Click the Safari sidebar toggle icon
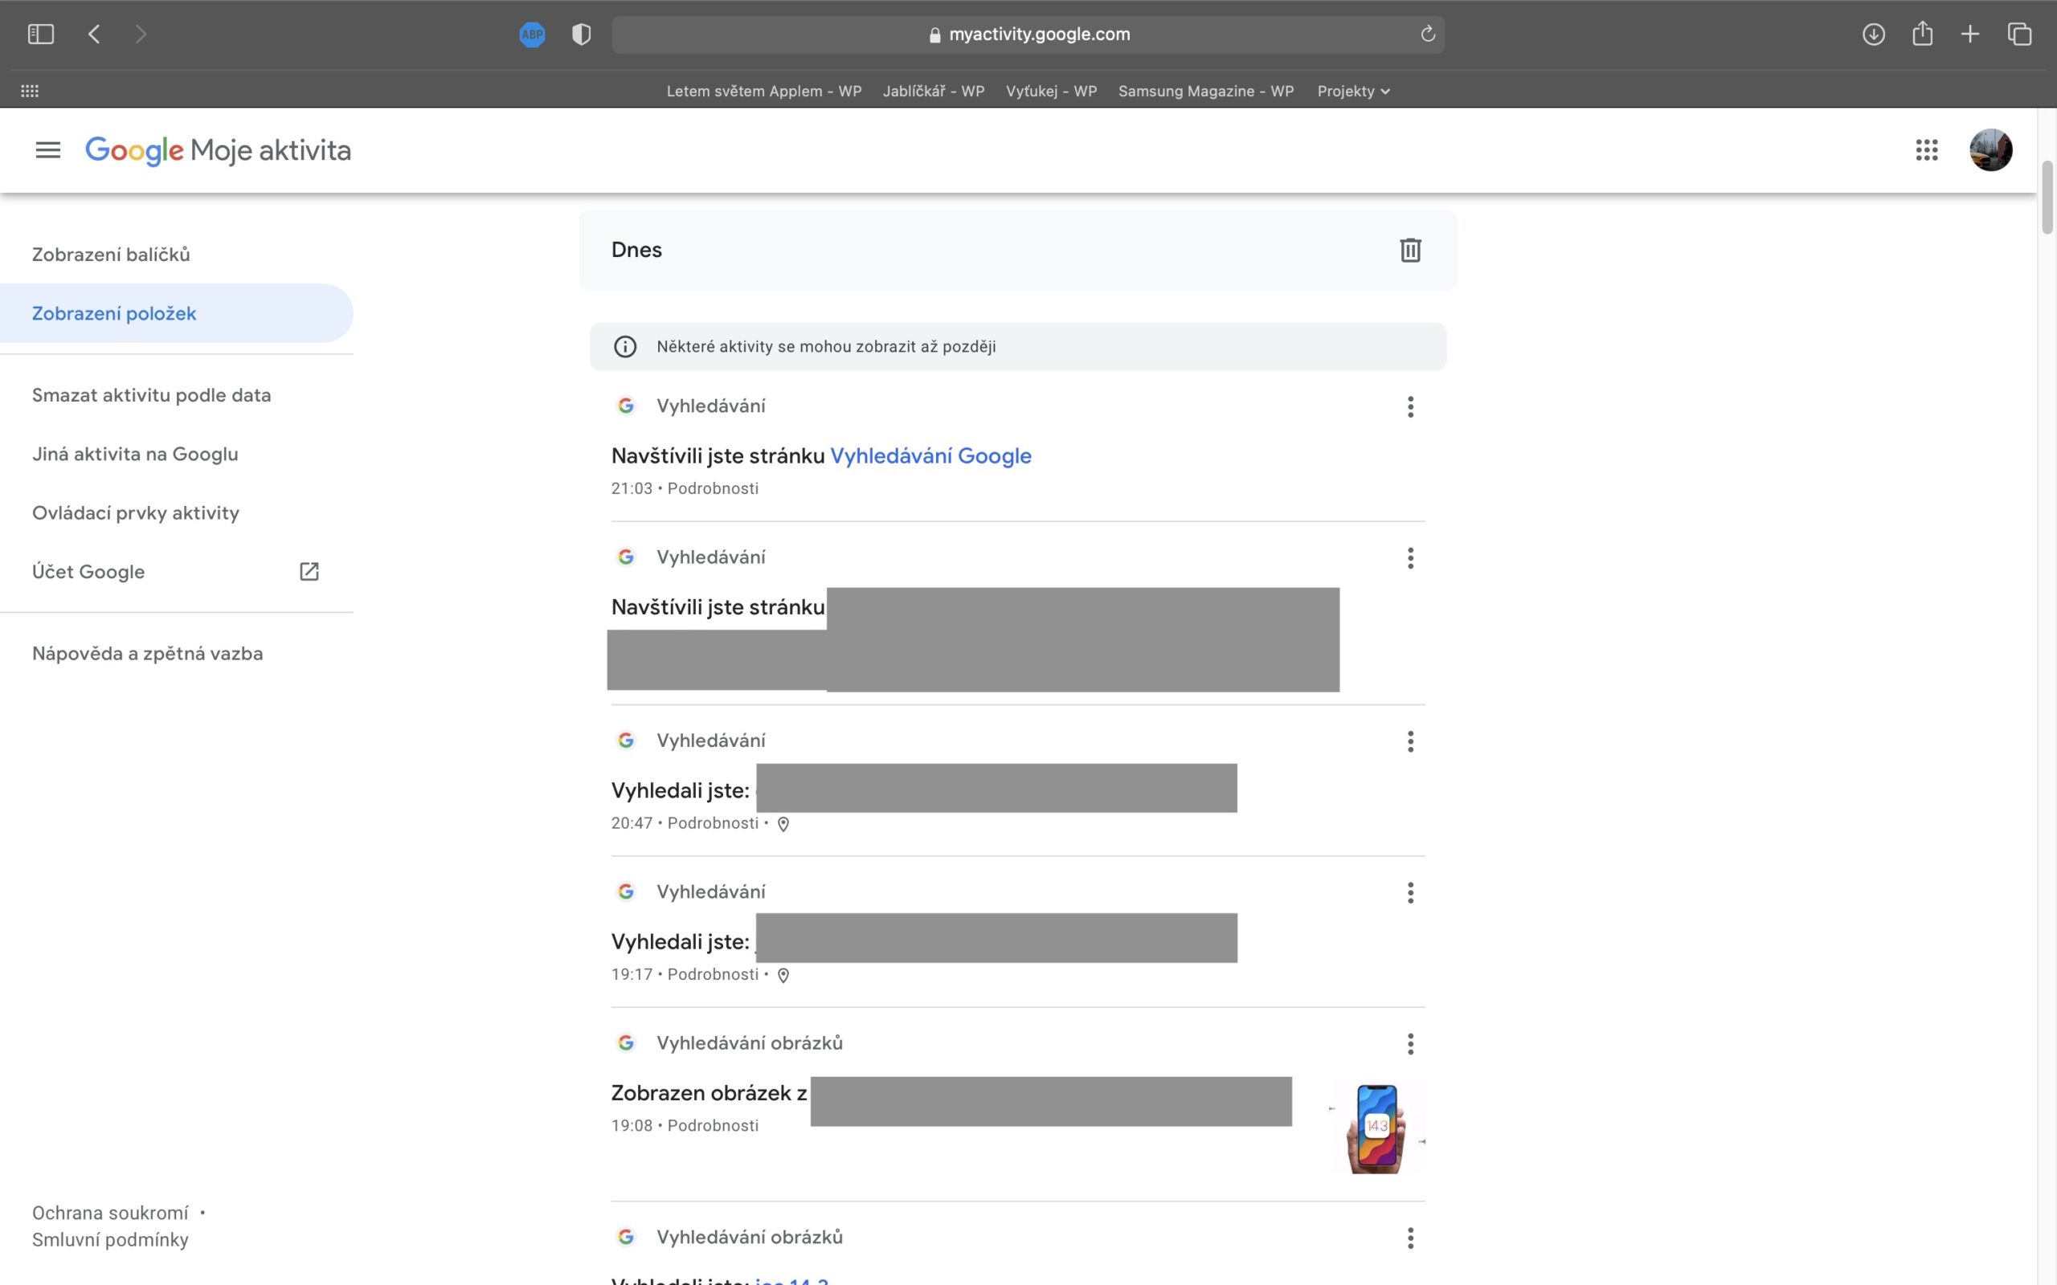 point(41,34)
